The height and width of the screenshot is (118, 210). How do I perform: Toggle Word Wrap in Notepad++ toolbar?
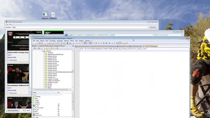click(85, 43)
